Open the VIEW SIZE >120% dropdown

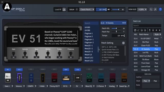pos(142,9)
